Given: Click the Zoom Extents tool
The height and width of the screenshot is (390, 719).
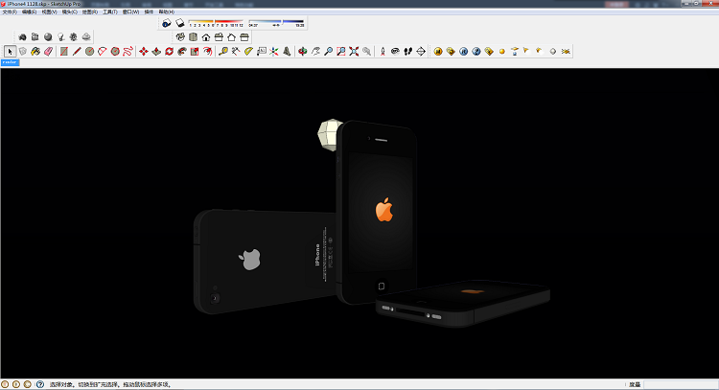Looking at the screenshot, I should [354, 52].
